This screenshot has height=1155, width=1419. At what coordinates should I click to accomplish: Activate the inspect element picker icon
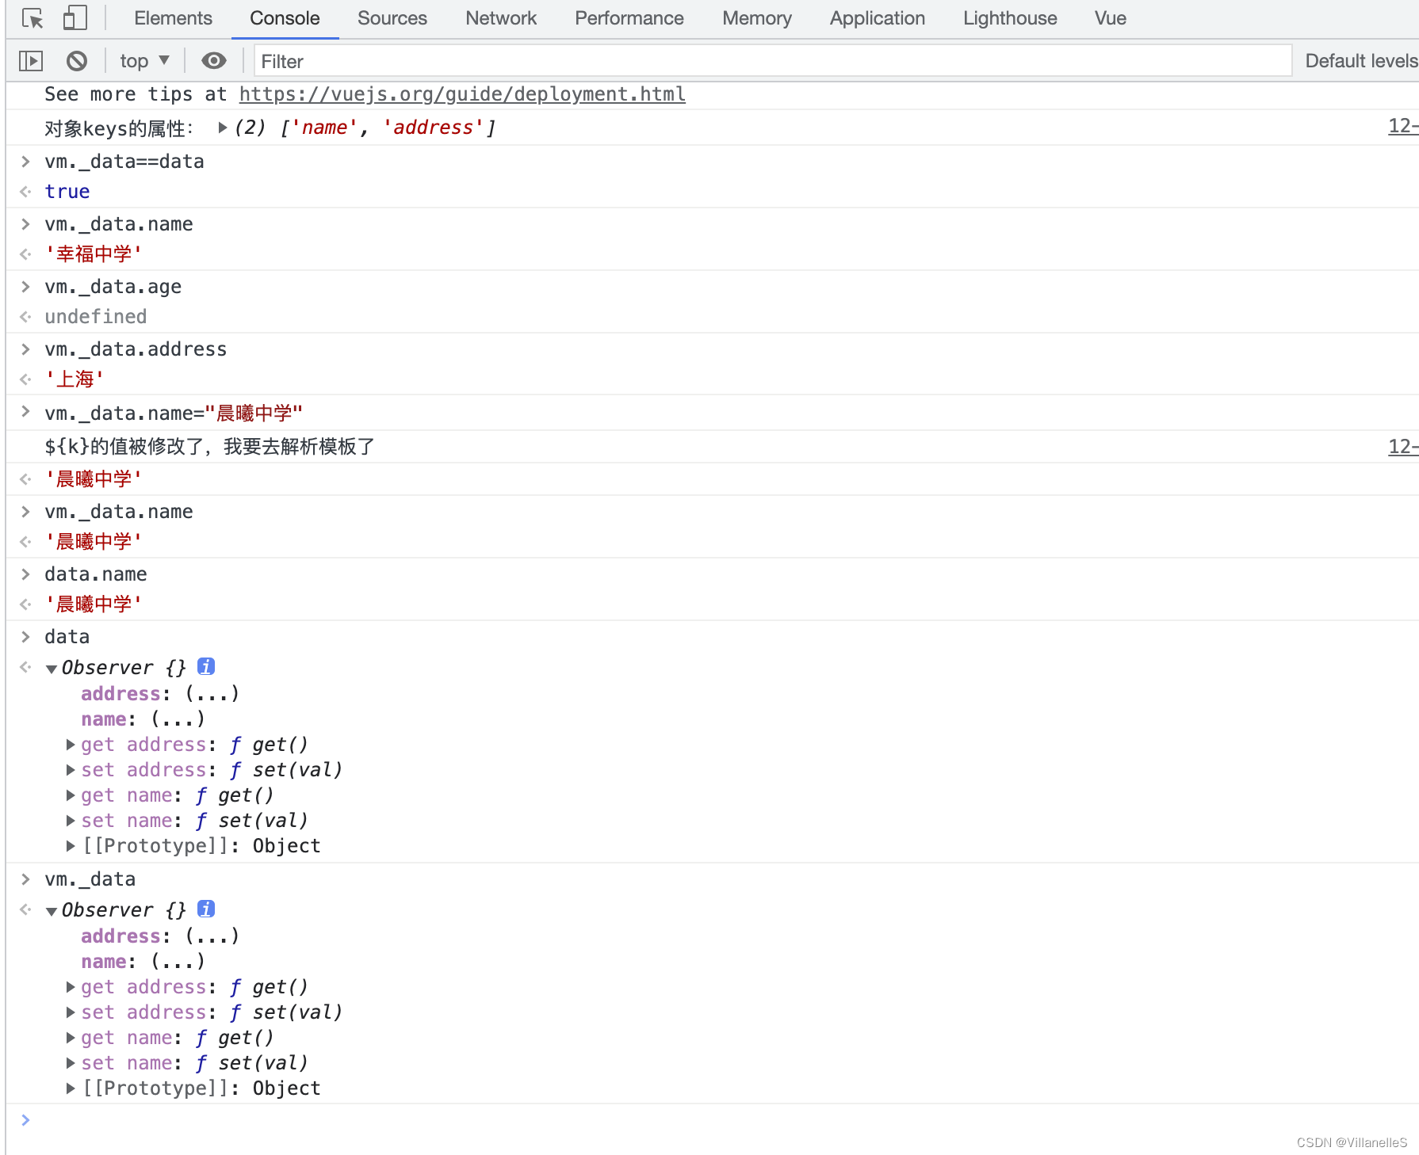pyautogui.click(x=33, y=18)
